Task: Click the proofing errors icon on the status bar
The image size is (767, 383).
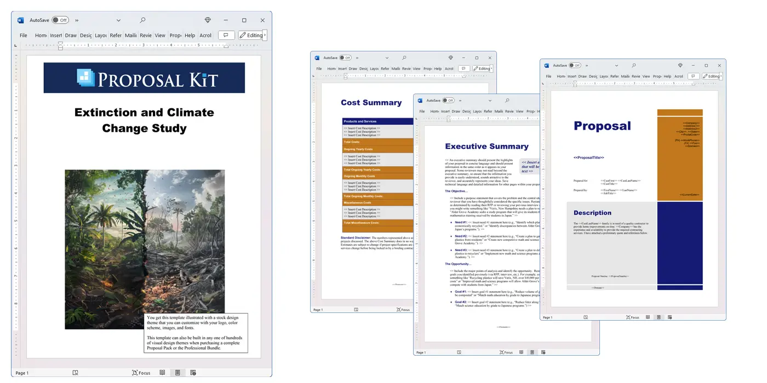Action: tap(75, 372)
